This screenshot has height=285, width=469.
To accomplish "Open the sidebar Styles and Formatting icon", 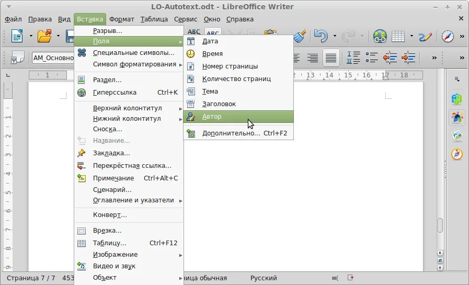I will (457, 117).
